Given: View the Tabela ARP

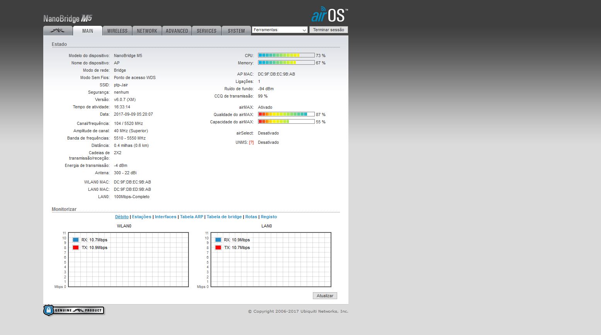Looking at the screenshot, I should (x=192, y=217).
